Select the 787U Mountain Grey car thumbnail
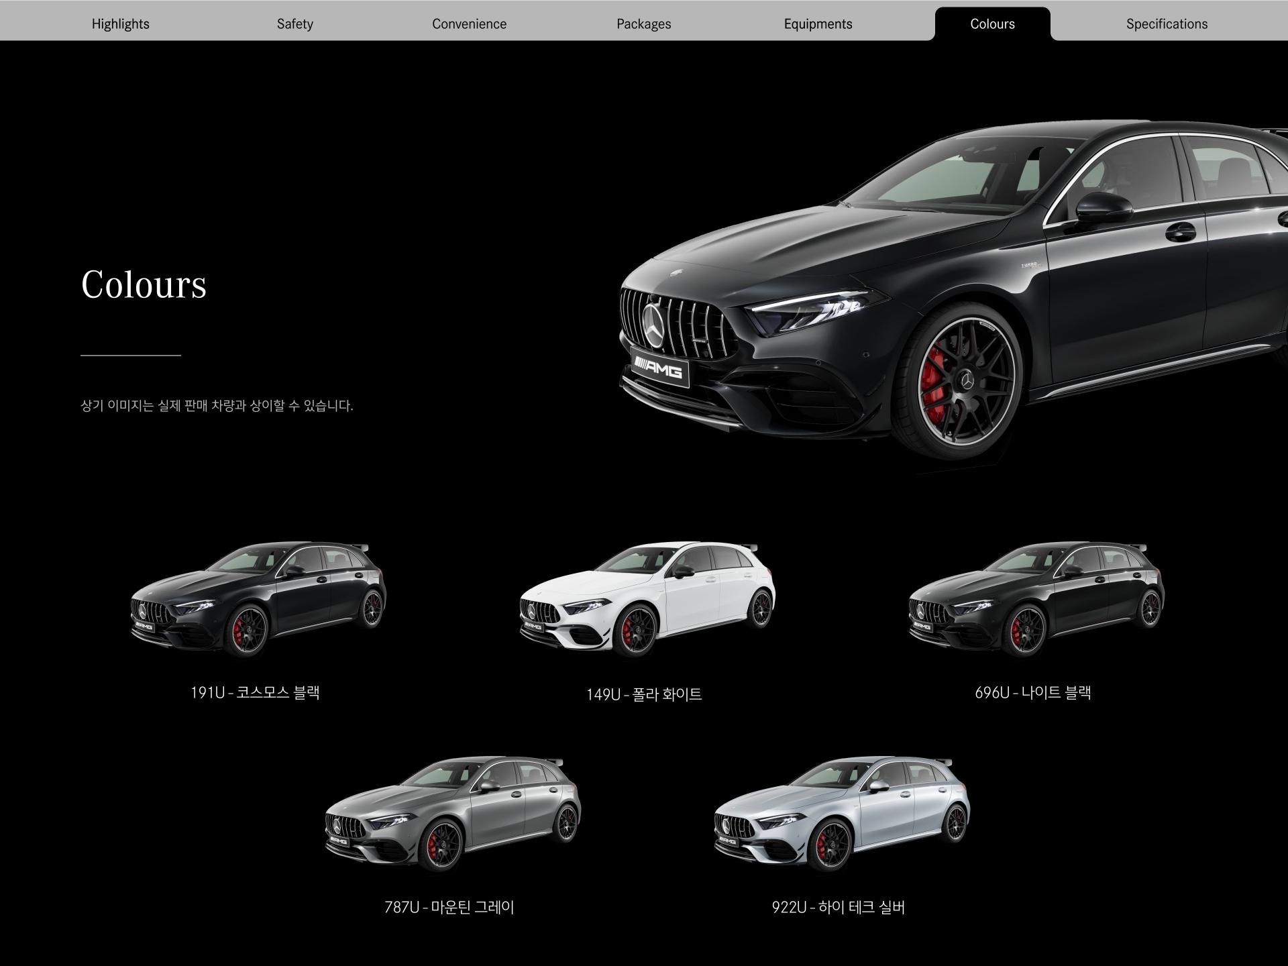The width and height of the screenshot is (1288, 966). (453, 814)
